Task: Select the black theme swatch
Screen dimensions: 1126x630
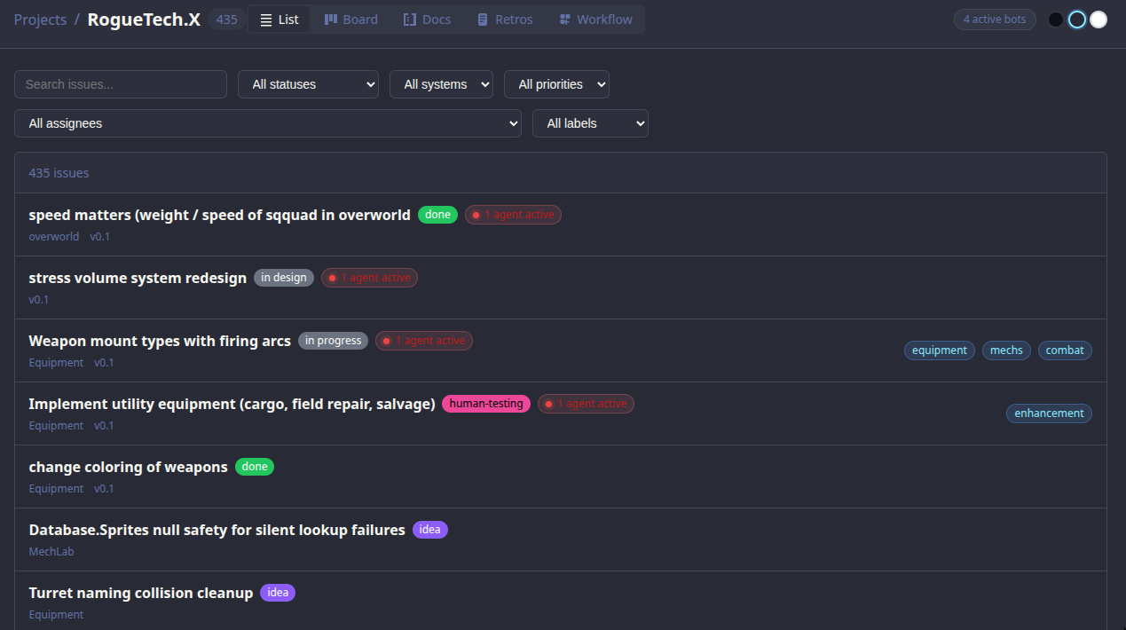Action: 1056,20
